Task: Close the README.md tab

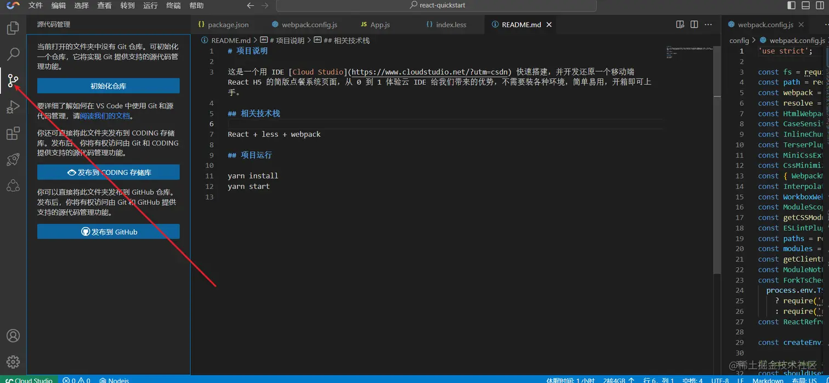Action: 549,25
